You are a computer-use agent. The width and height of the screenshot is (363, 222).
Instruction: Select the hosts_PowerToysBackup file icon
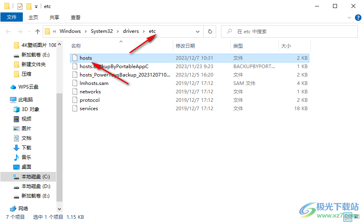tap(74, 75)
